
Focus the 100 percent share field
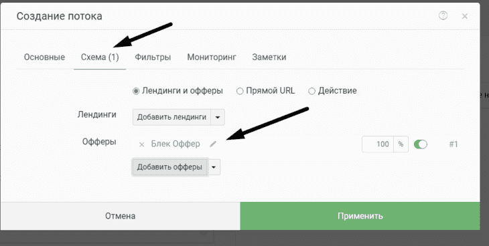[378, 144]
